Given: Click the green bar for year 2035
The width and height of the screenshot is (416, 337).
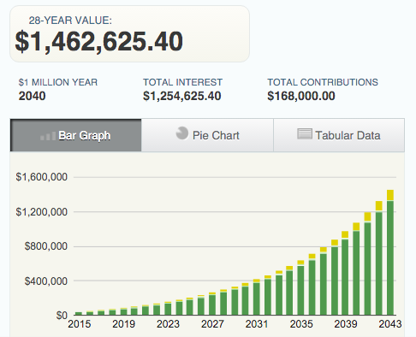Looking at the screenshot, I should tap(300, 291).
